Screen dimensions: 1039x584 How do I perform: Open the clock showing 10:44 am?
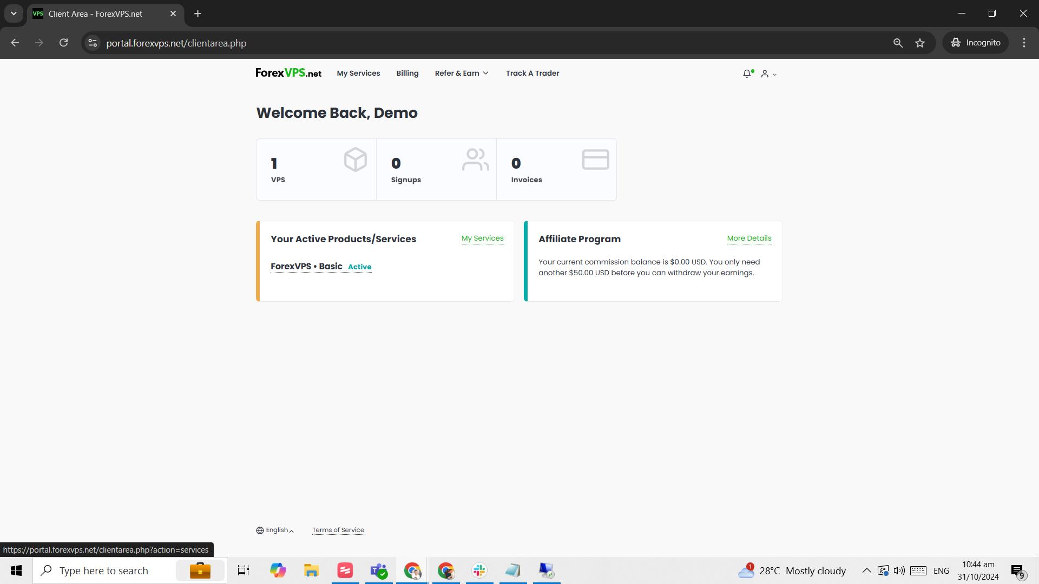coord(978,570)
